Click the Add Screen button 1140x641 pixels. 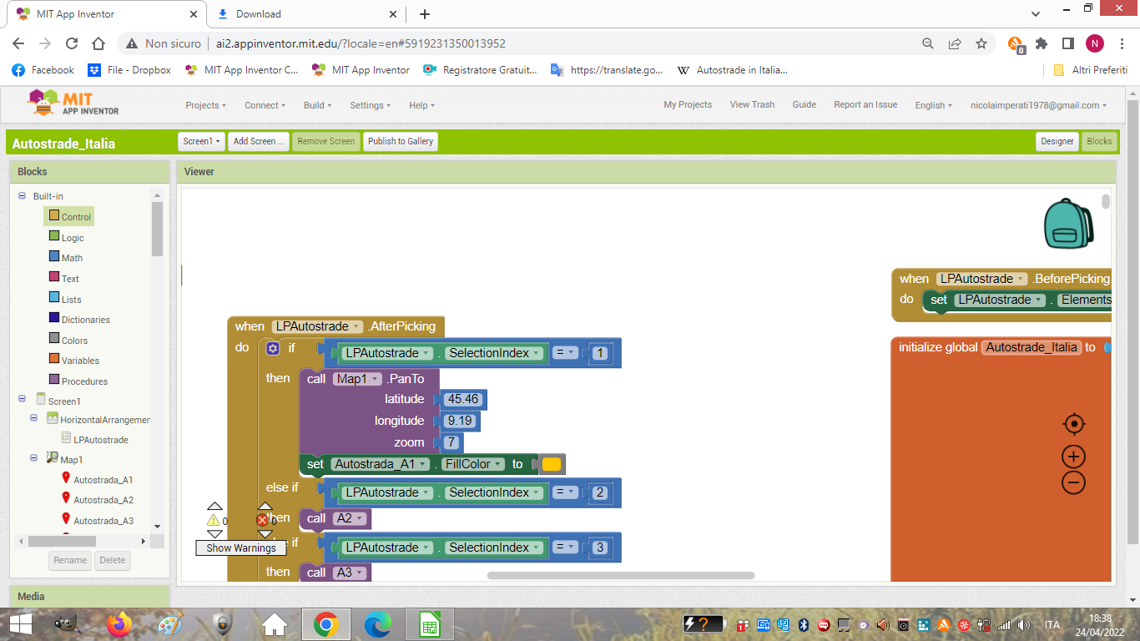259,141
